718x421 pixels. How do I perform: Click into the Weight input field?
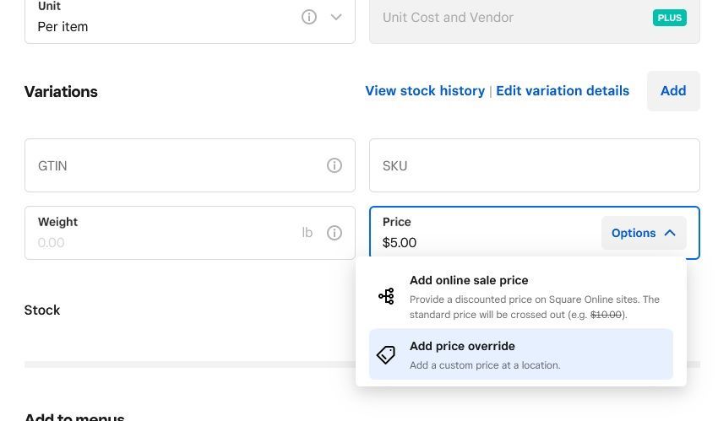[x=160, y=242]
